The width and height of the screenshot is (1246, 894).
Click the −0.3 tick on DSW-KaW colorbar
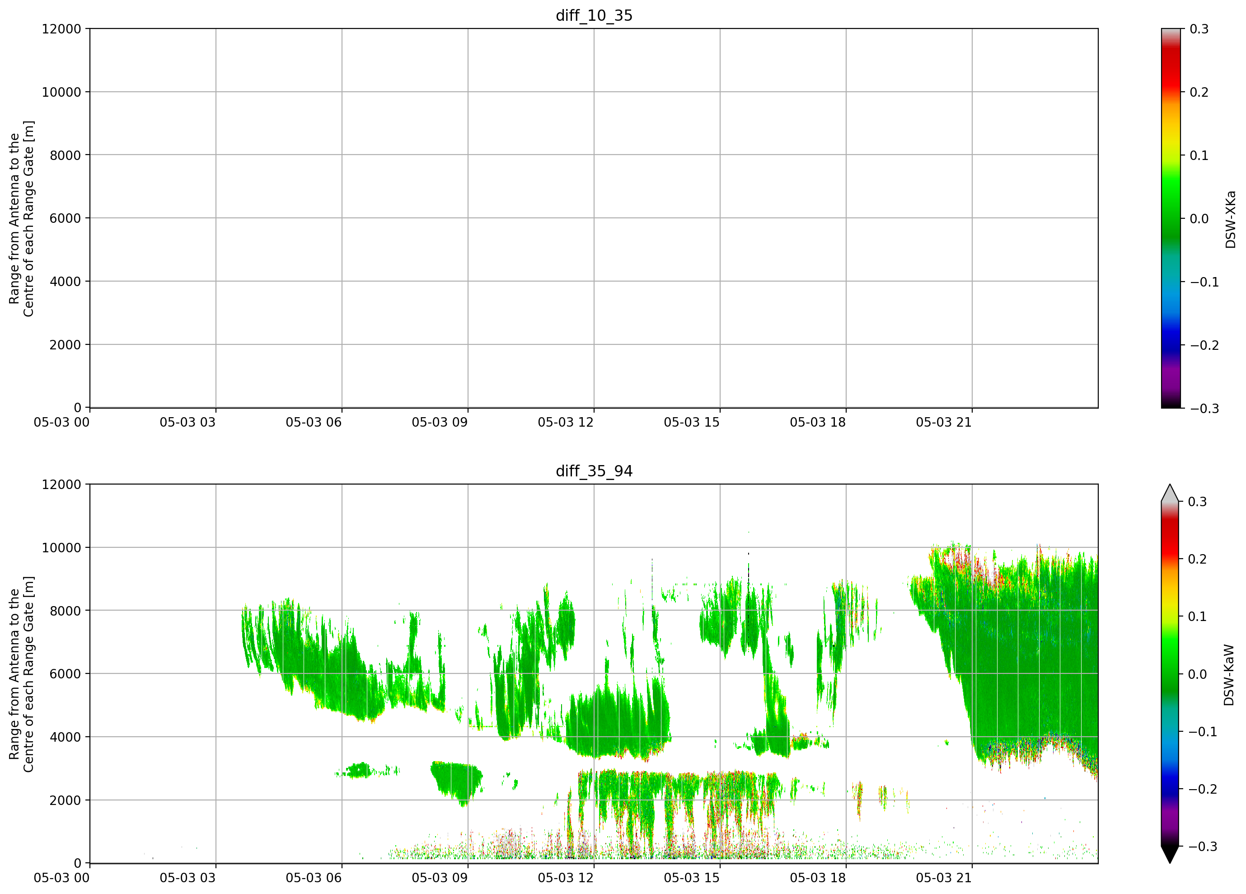1203,846
